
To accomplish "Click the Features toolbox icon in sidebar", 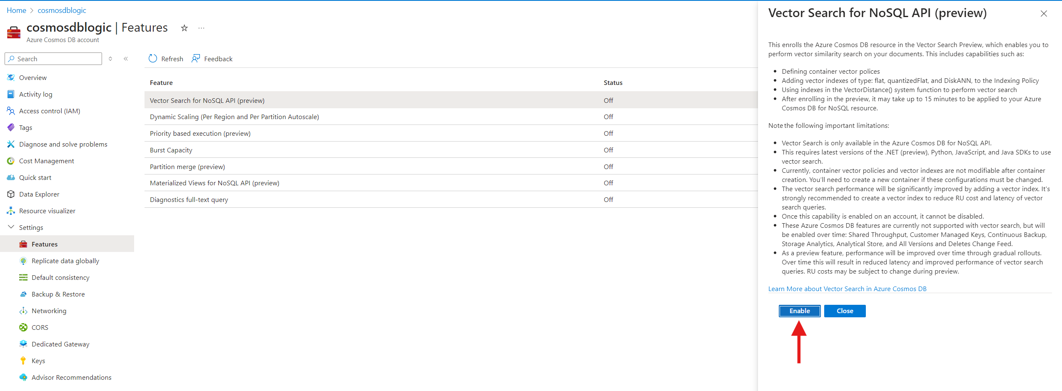I will point(23,244).
